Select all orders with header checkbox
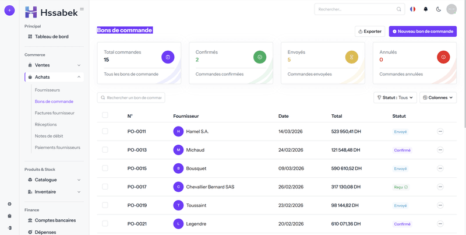The height and width of the screenshot is (235, 466). pyautogui.click(x=105, y=115)
